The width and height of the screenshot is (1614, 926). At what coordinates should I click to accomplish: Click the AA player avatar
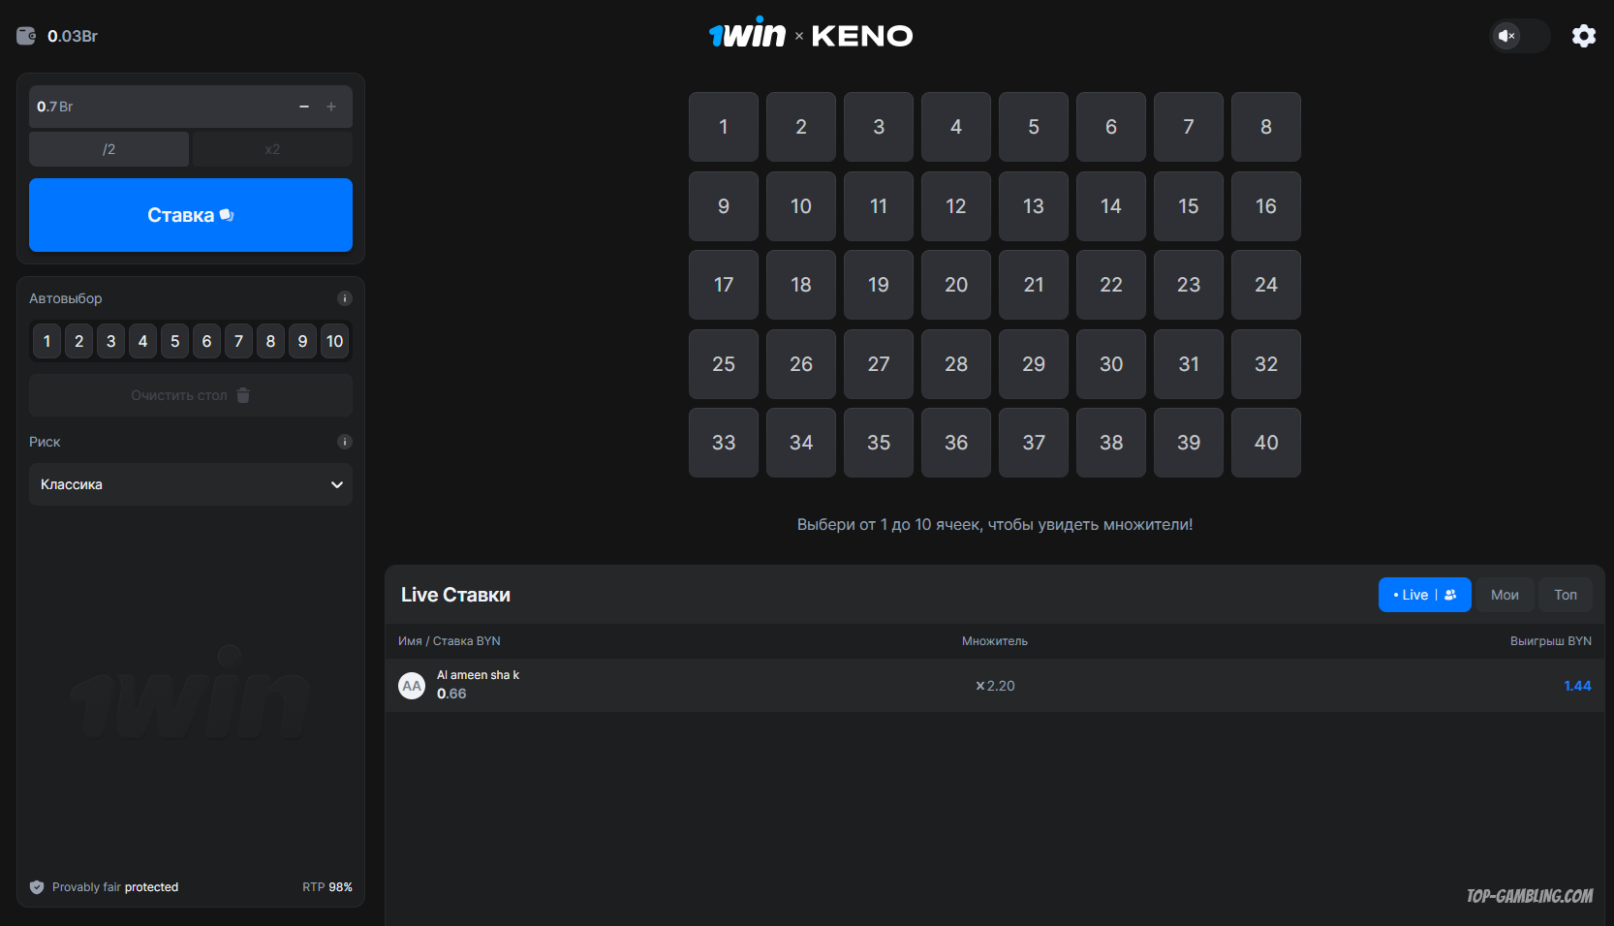412,686
